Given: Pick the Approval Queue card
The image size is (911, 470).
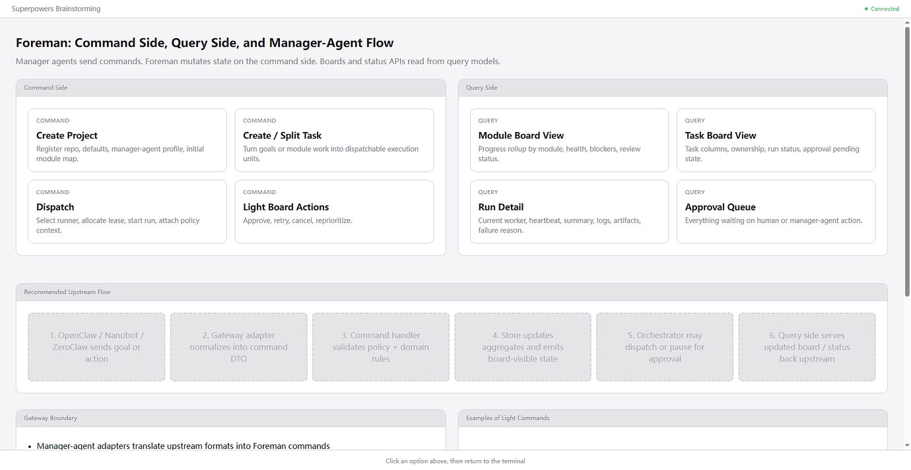Looking at the screenshot, I should [x=776, y=212].
